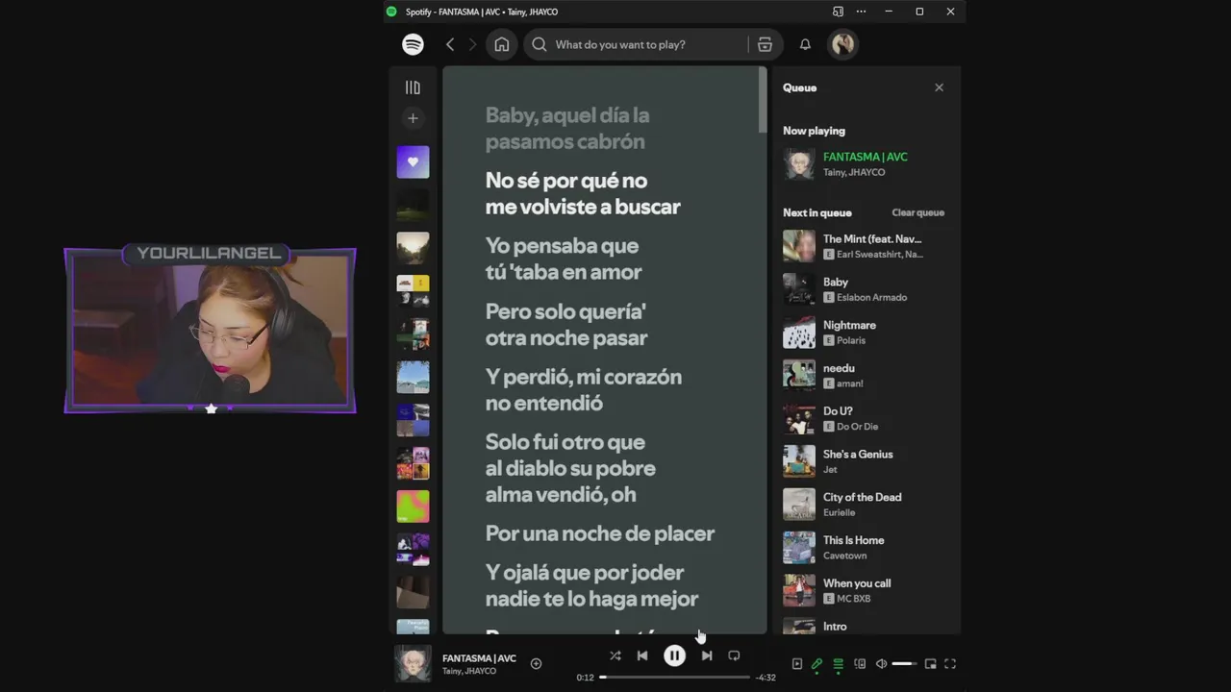Skip to the previous track
Screen dimensions: 1231x692
tap(642, 655)
